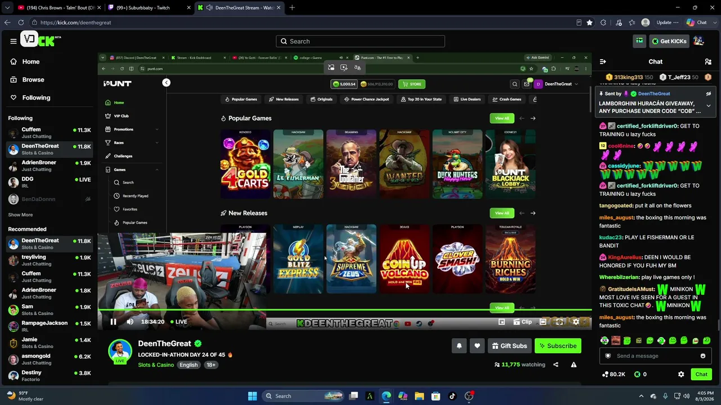Click the Kick search box

360,41
